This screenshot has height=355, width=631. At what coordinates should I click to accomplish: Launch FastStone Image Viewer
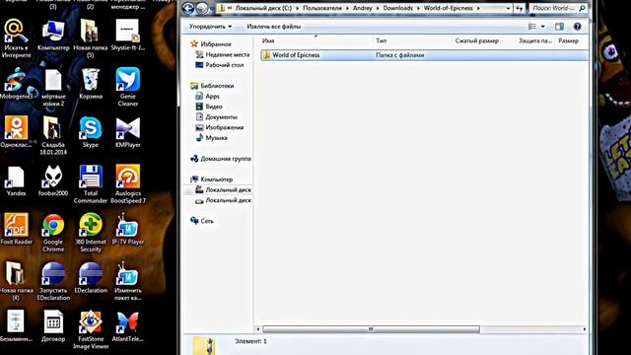[x=91, y=329]
